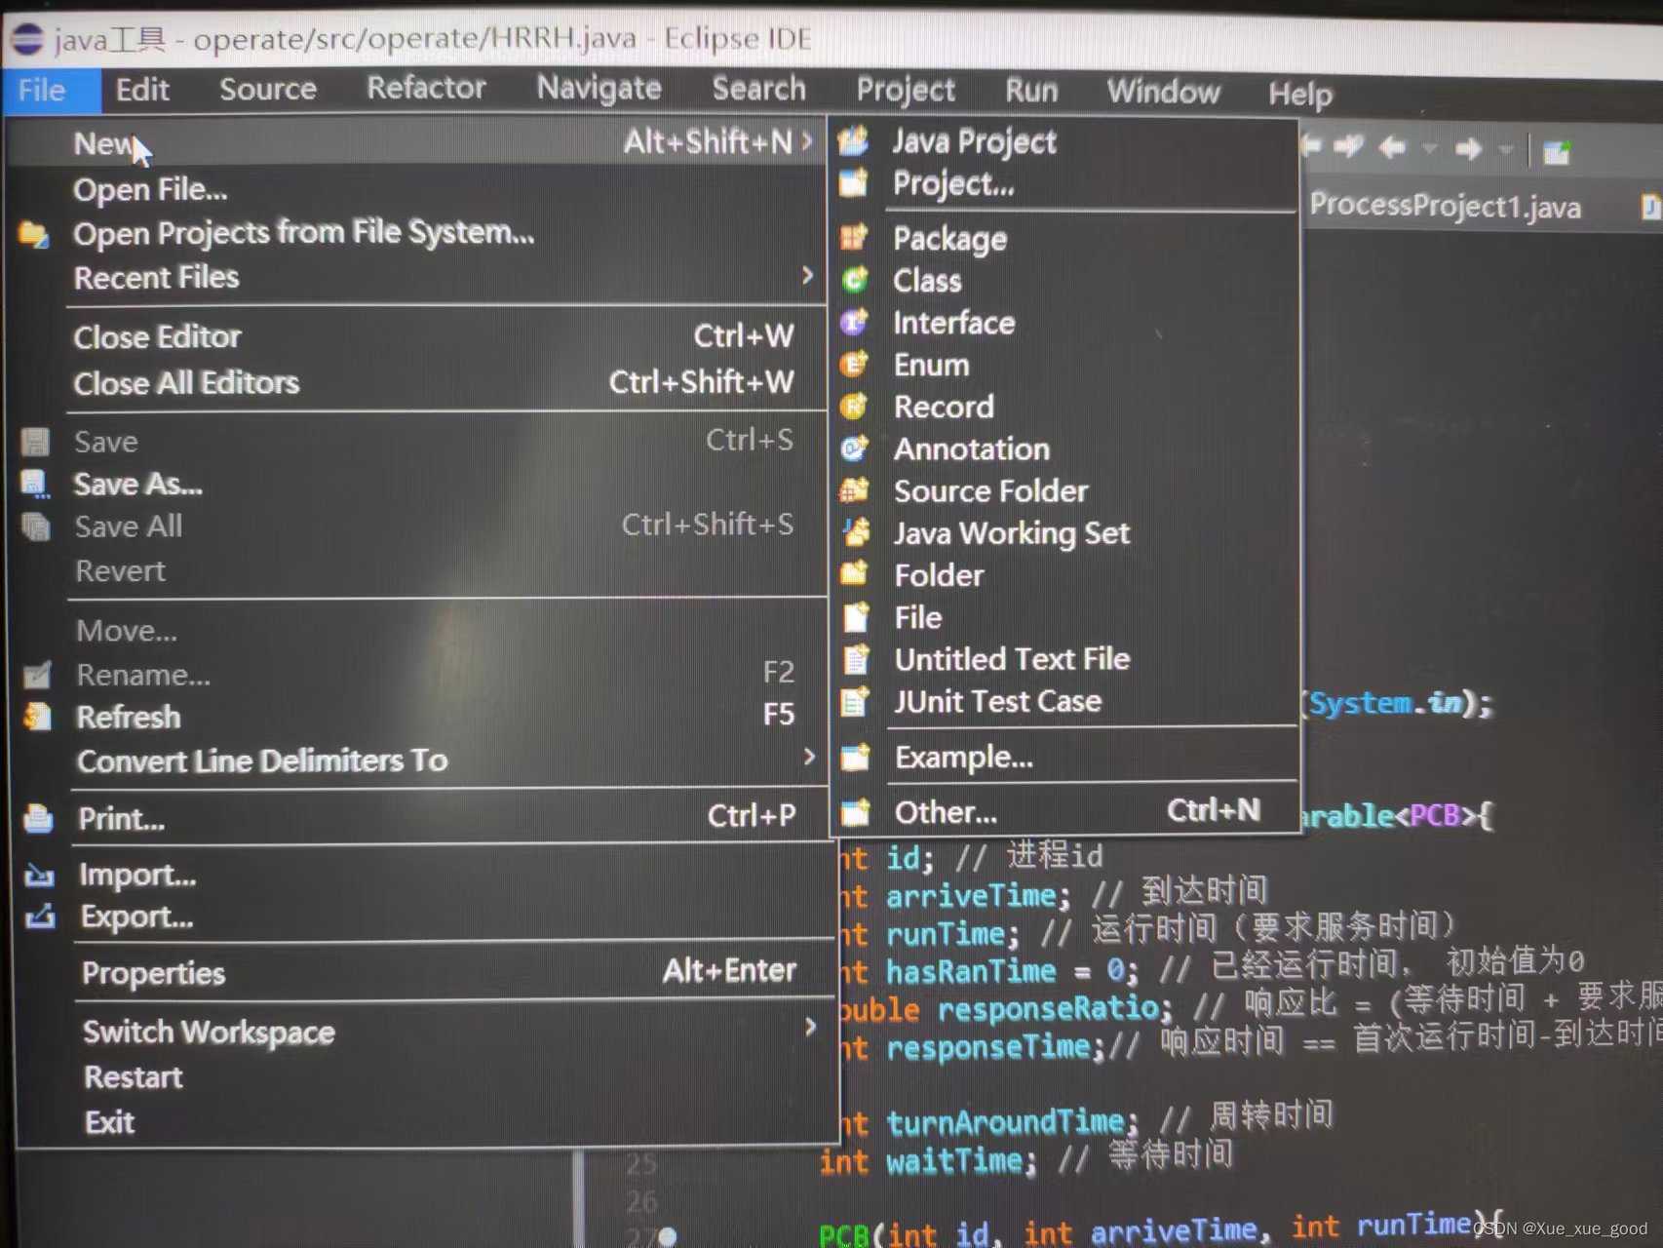Select Restart in the File menu
Screen dimensions: 1663x1248
point(134,1077)
